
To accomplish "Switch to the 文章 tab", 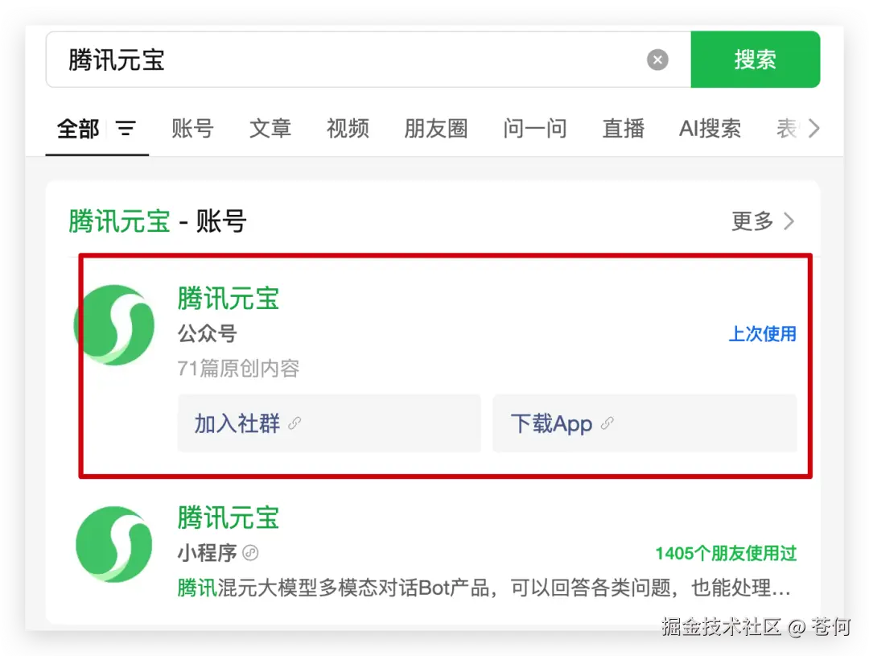I will point(270,129).
